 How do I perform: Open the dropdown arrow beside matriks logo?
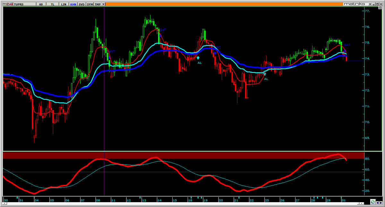370,4
